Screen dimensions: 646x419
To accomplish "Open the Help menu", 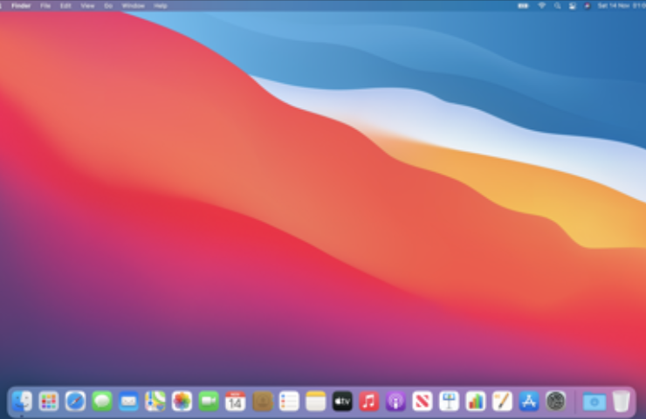I will [x=161, y=6].
